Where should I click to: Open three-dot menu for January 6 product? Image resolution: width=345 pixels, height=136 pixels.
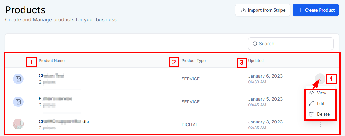[320, 79]
